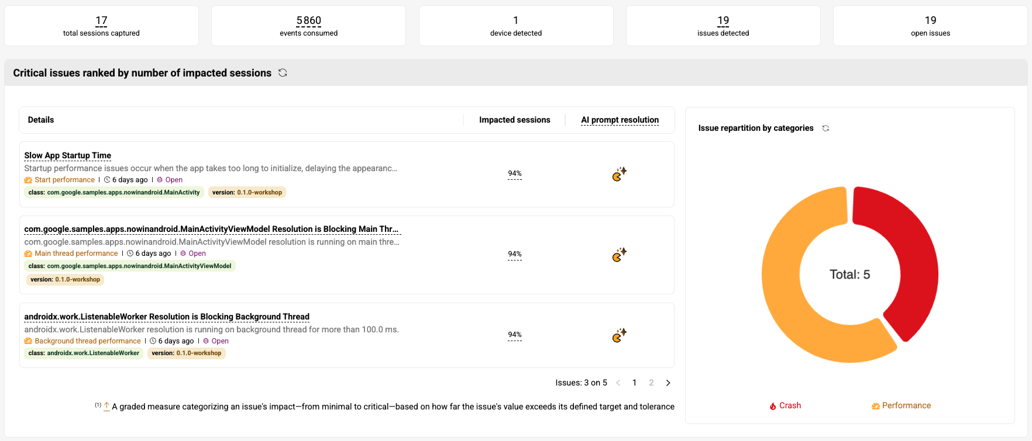Open the 17 total sessions captured count

point(101,21)
